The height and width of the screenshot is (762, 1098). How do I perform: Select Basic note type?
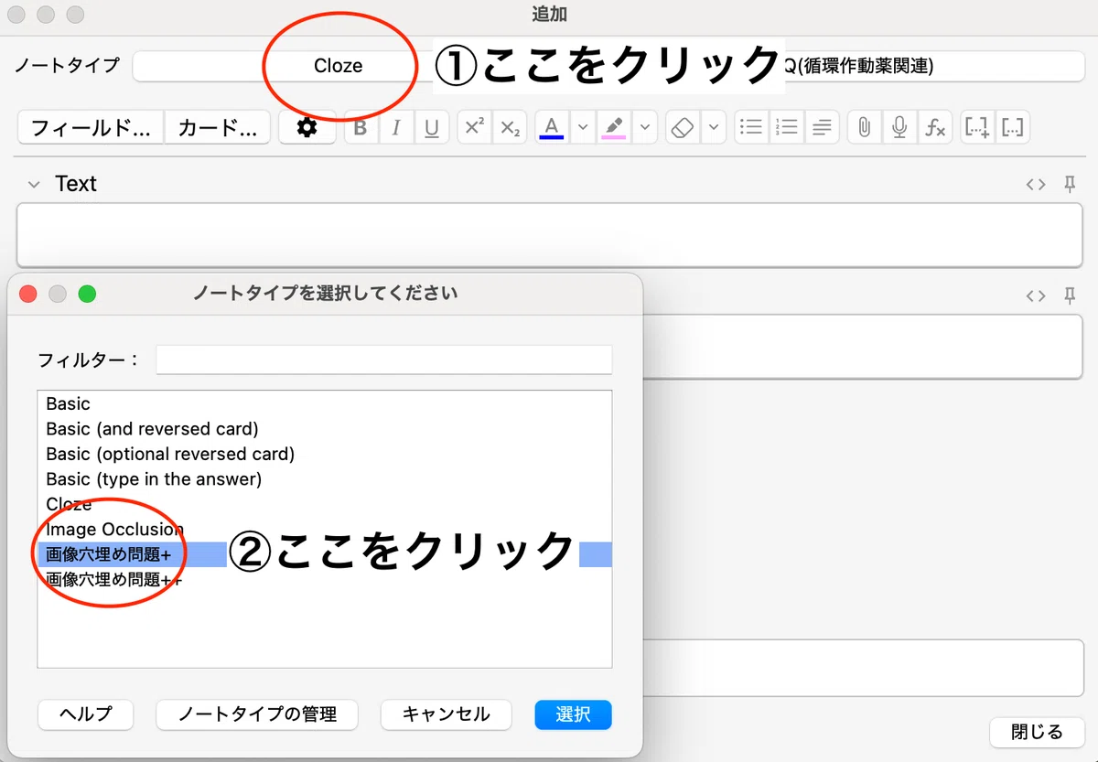tap(325, 403)
